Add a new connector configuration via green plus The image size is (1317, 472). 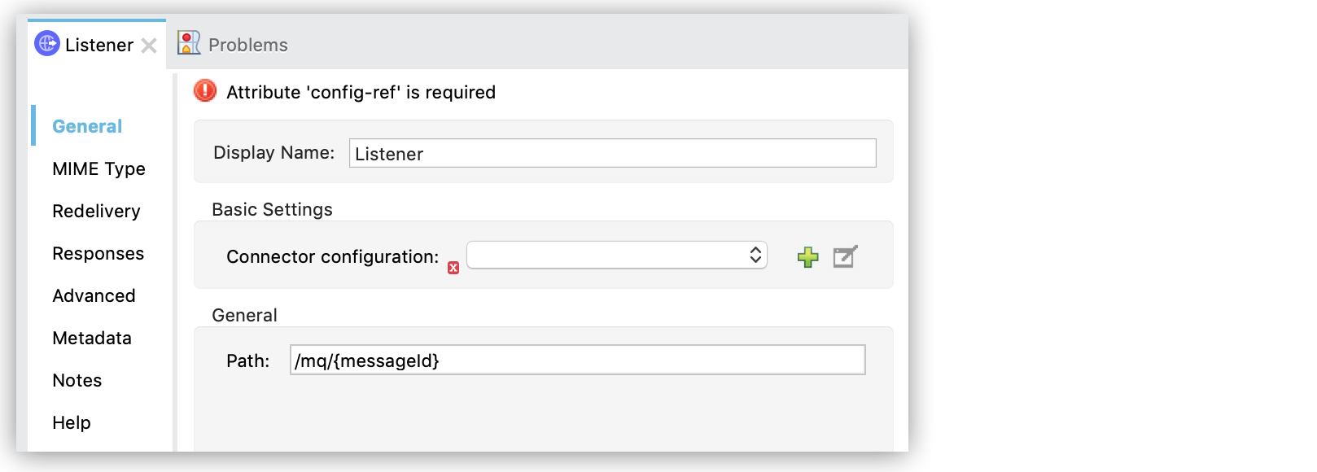(x=807, y=256)
